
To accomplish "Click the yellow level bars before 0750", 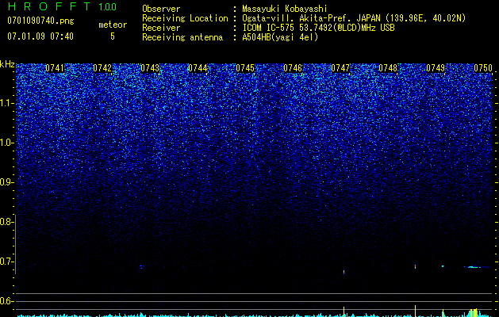I will pyautogui.click(x=474, y=313).
